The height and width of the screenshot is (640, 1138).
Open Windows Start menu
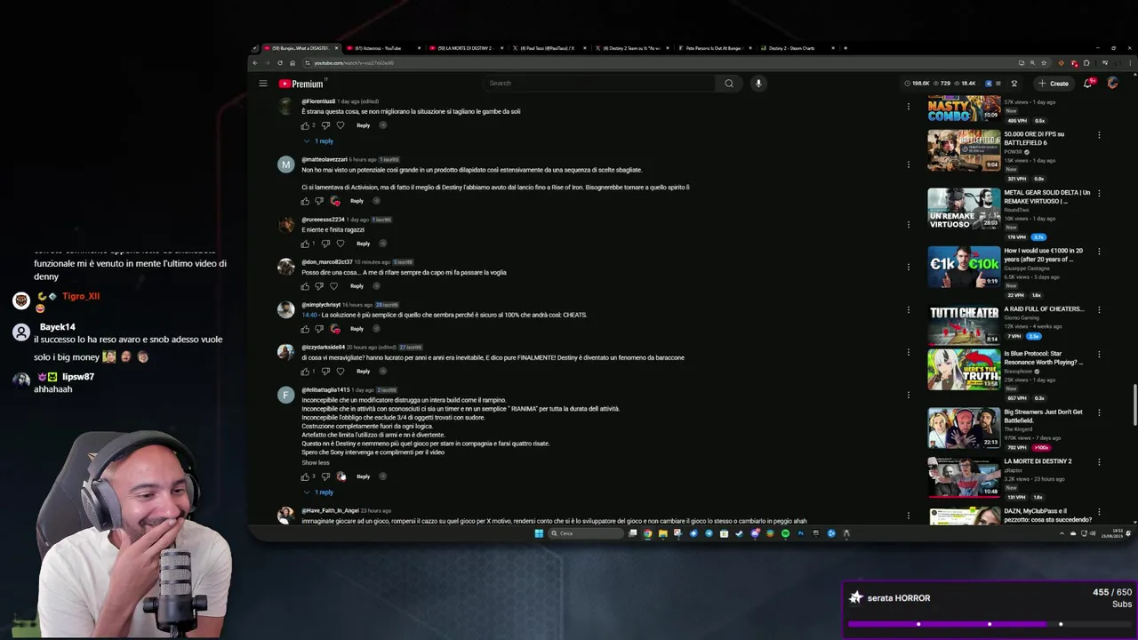point(539,533)
